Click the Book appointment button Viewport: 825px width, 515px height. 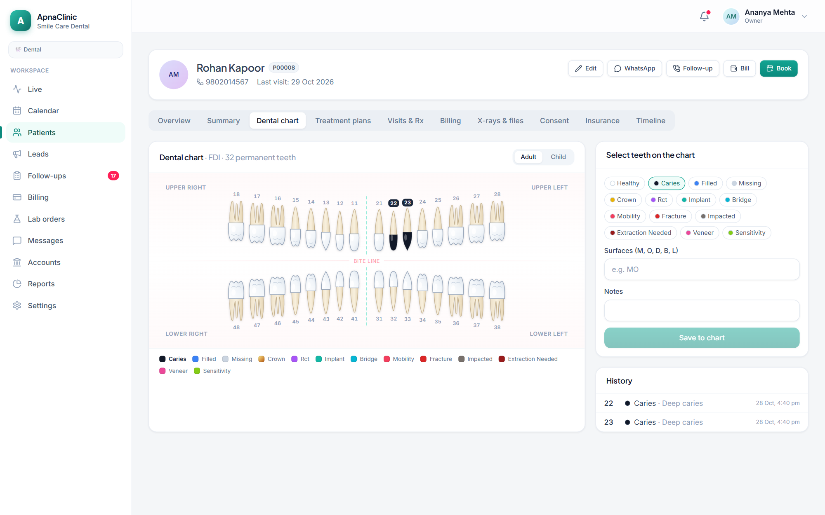pos(779,68)
